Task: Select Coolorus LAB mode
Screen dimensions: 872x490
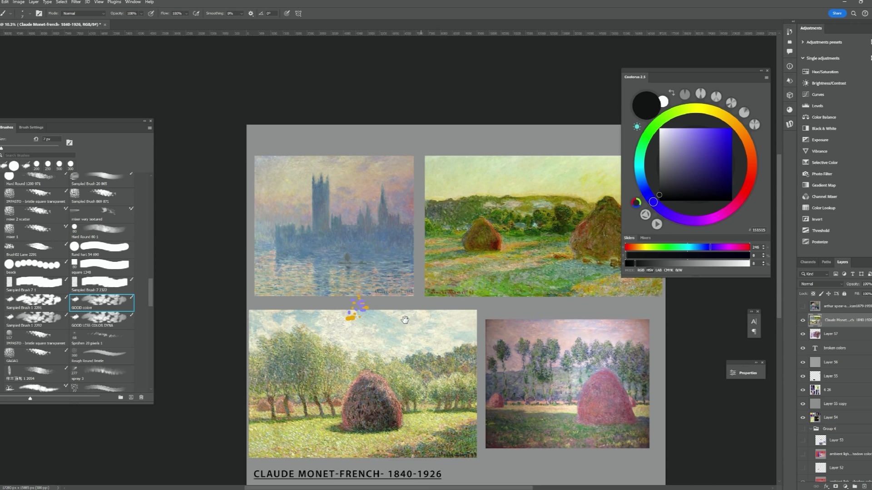Action: [659, 270]
